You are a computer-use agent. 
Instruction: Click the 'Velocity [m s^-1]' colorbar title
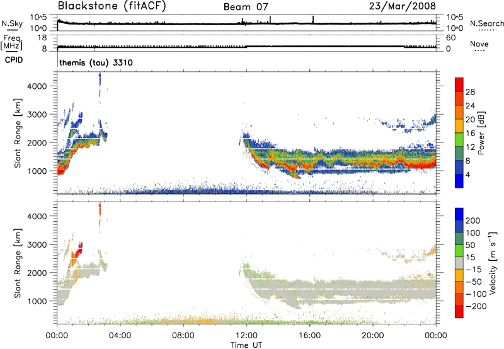click(x=493, y=263)
